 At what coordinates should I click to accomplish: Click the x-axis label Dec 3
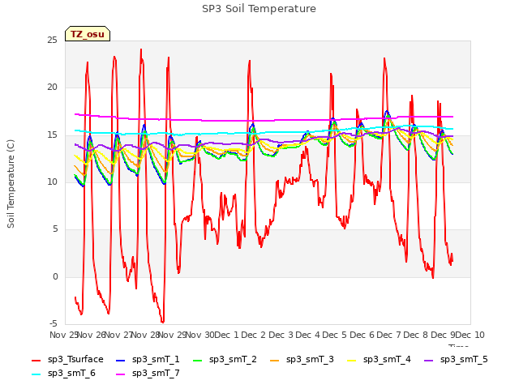coord(281,335)
